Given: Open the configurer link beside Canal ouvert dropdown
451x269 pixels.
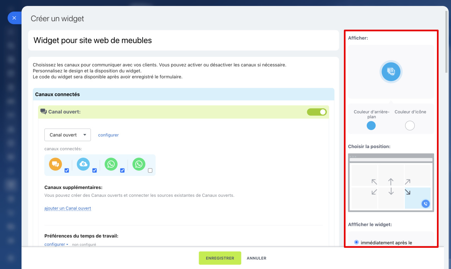Looking at the screenshot, I should 108,135.
